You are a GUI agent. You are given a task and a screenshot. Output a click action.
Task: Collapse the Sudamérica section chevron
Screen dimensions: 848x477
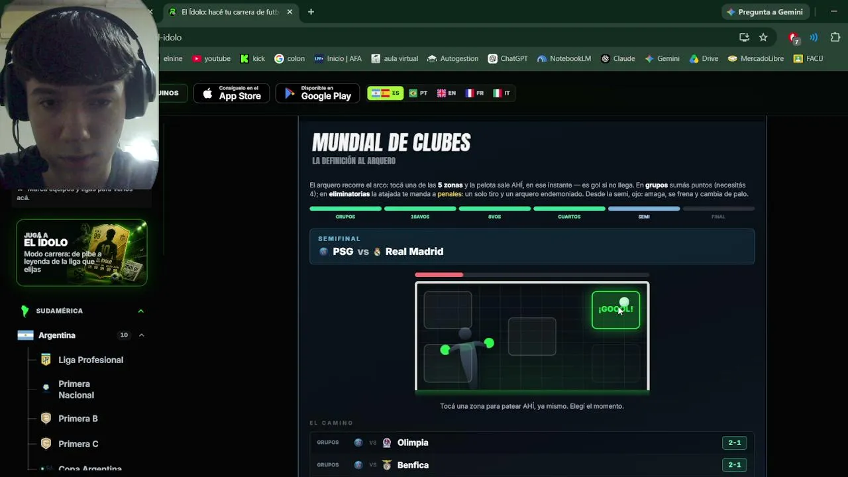pyautogui.click(x=140, y=311)
